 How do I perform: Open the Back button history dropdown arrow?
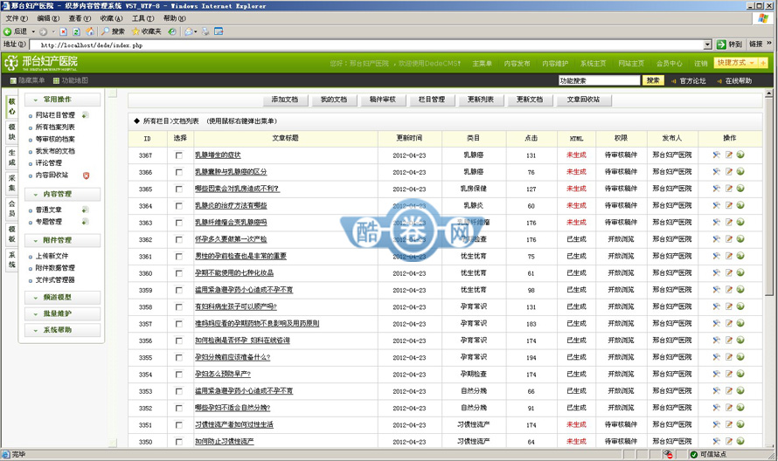tap(33, 31)
